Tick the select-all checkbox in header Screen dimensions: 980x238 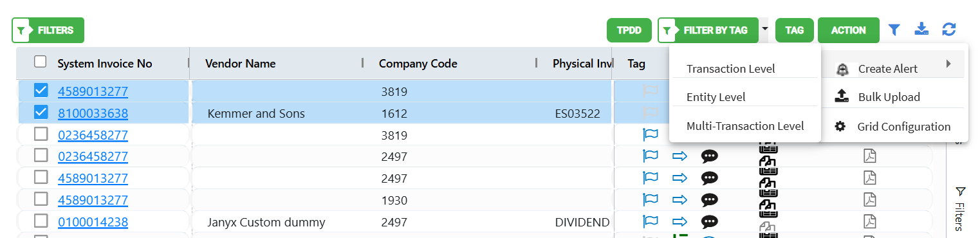[41, 62]
